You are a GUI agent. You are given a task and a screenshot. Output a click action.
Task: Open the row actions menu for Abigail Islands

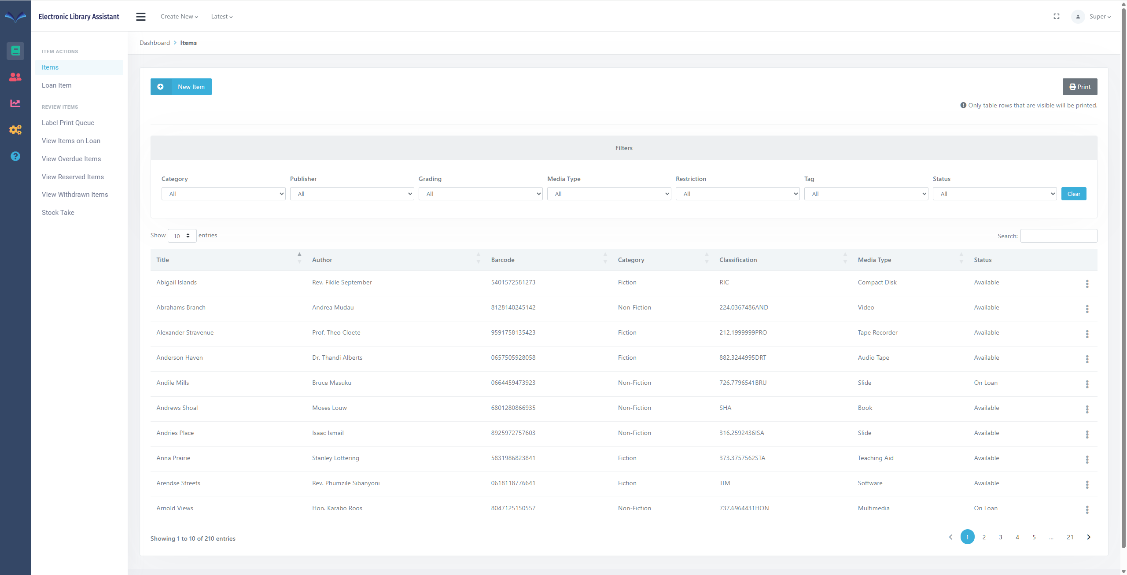click(x=1087, y=284)
